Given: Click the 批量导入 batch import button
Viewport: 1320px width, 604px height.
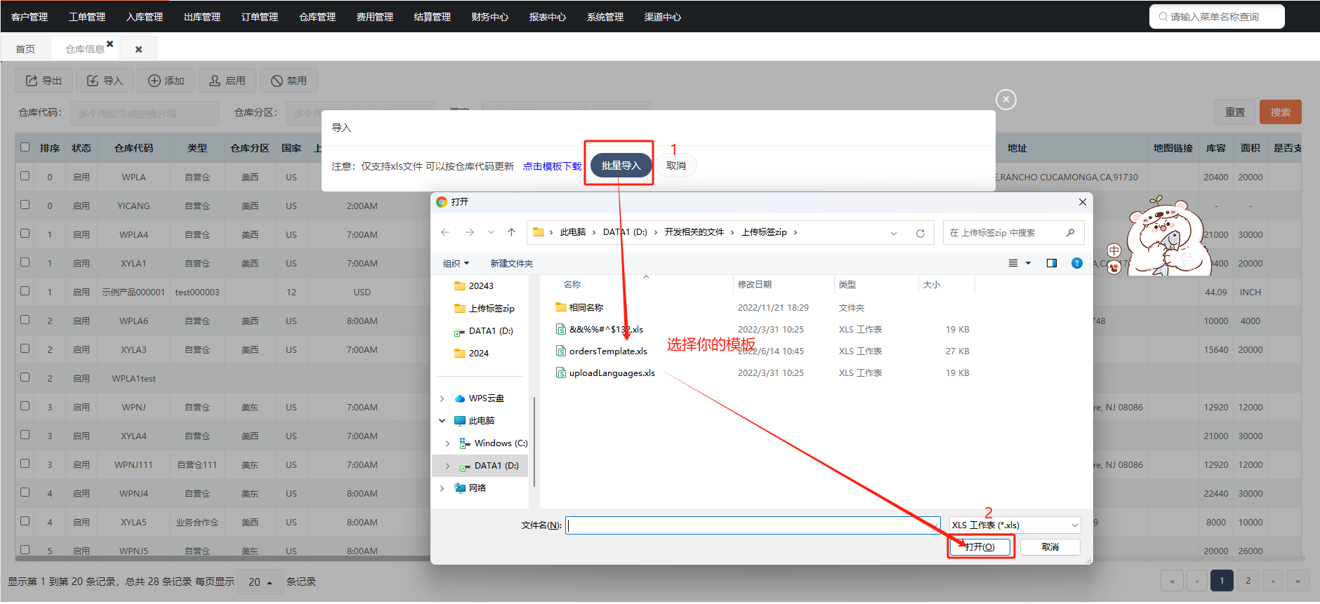Looking at the screenshot, I should 621,166.
